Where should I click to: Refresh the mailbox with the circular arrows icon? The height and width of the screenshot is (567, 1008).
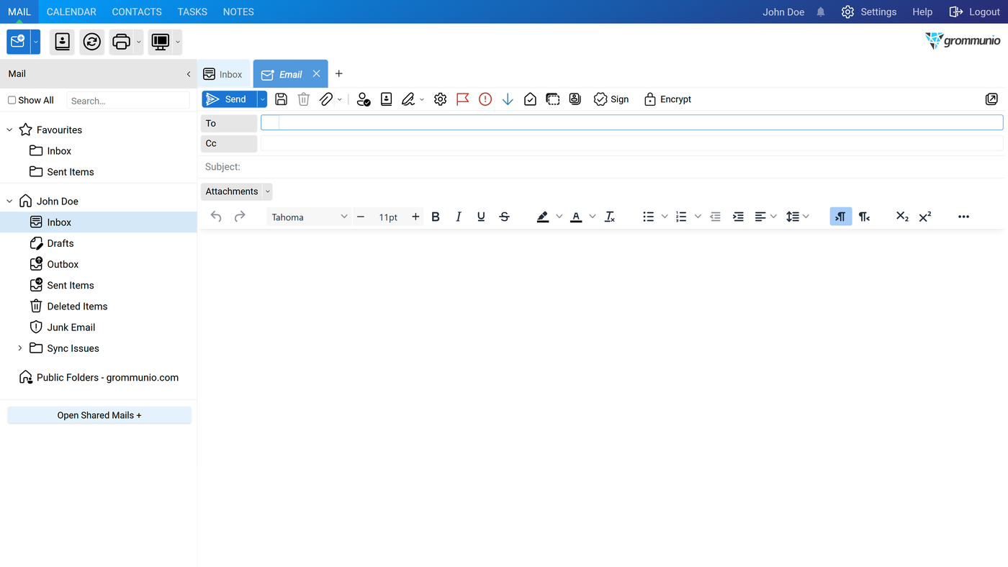92,42
